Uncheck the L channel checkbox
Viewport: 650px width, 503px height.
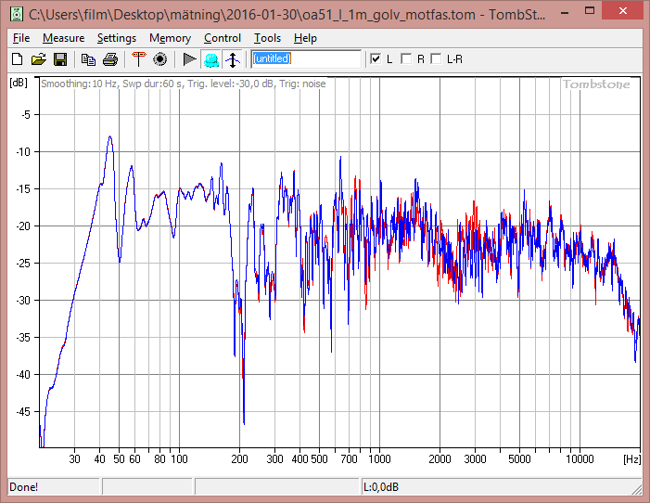[376, 59]
